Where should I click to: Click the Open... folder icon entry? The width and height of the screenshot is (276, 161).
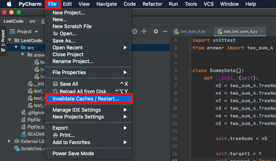[55, 33]
